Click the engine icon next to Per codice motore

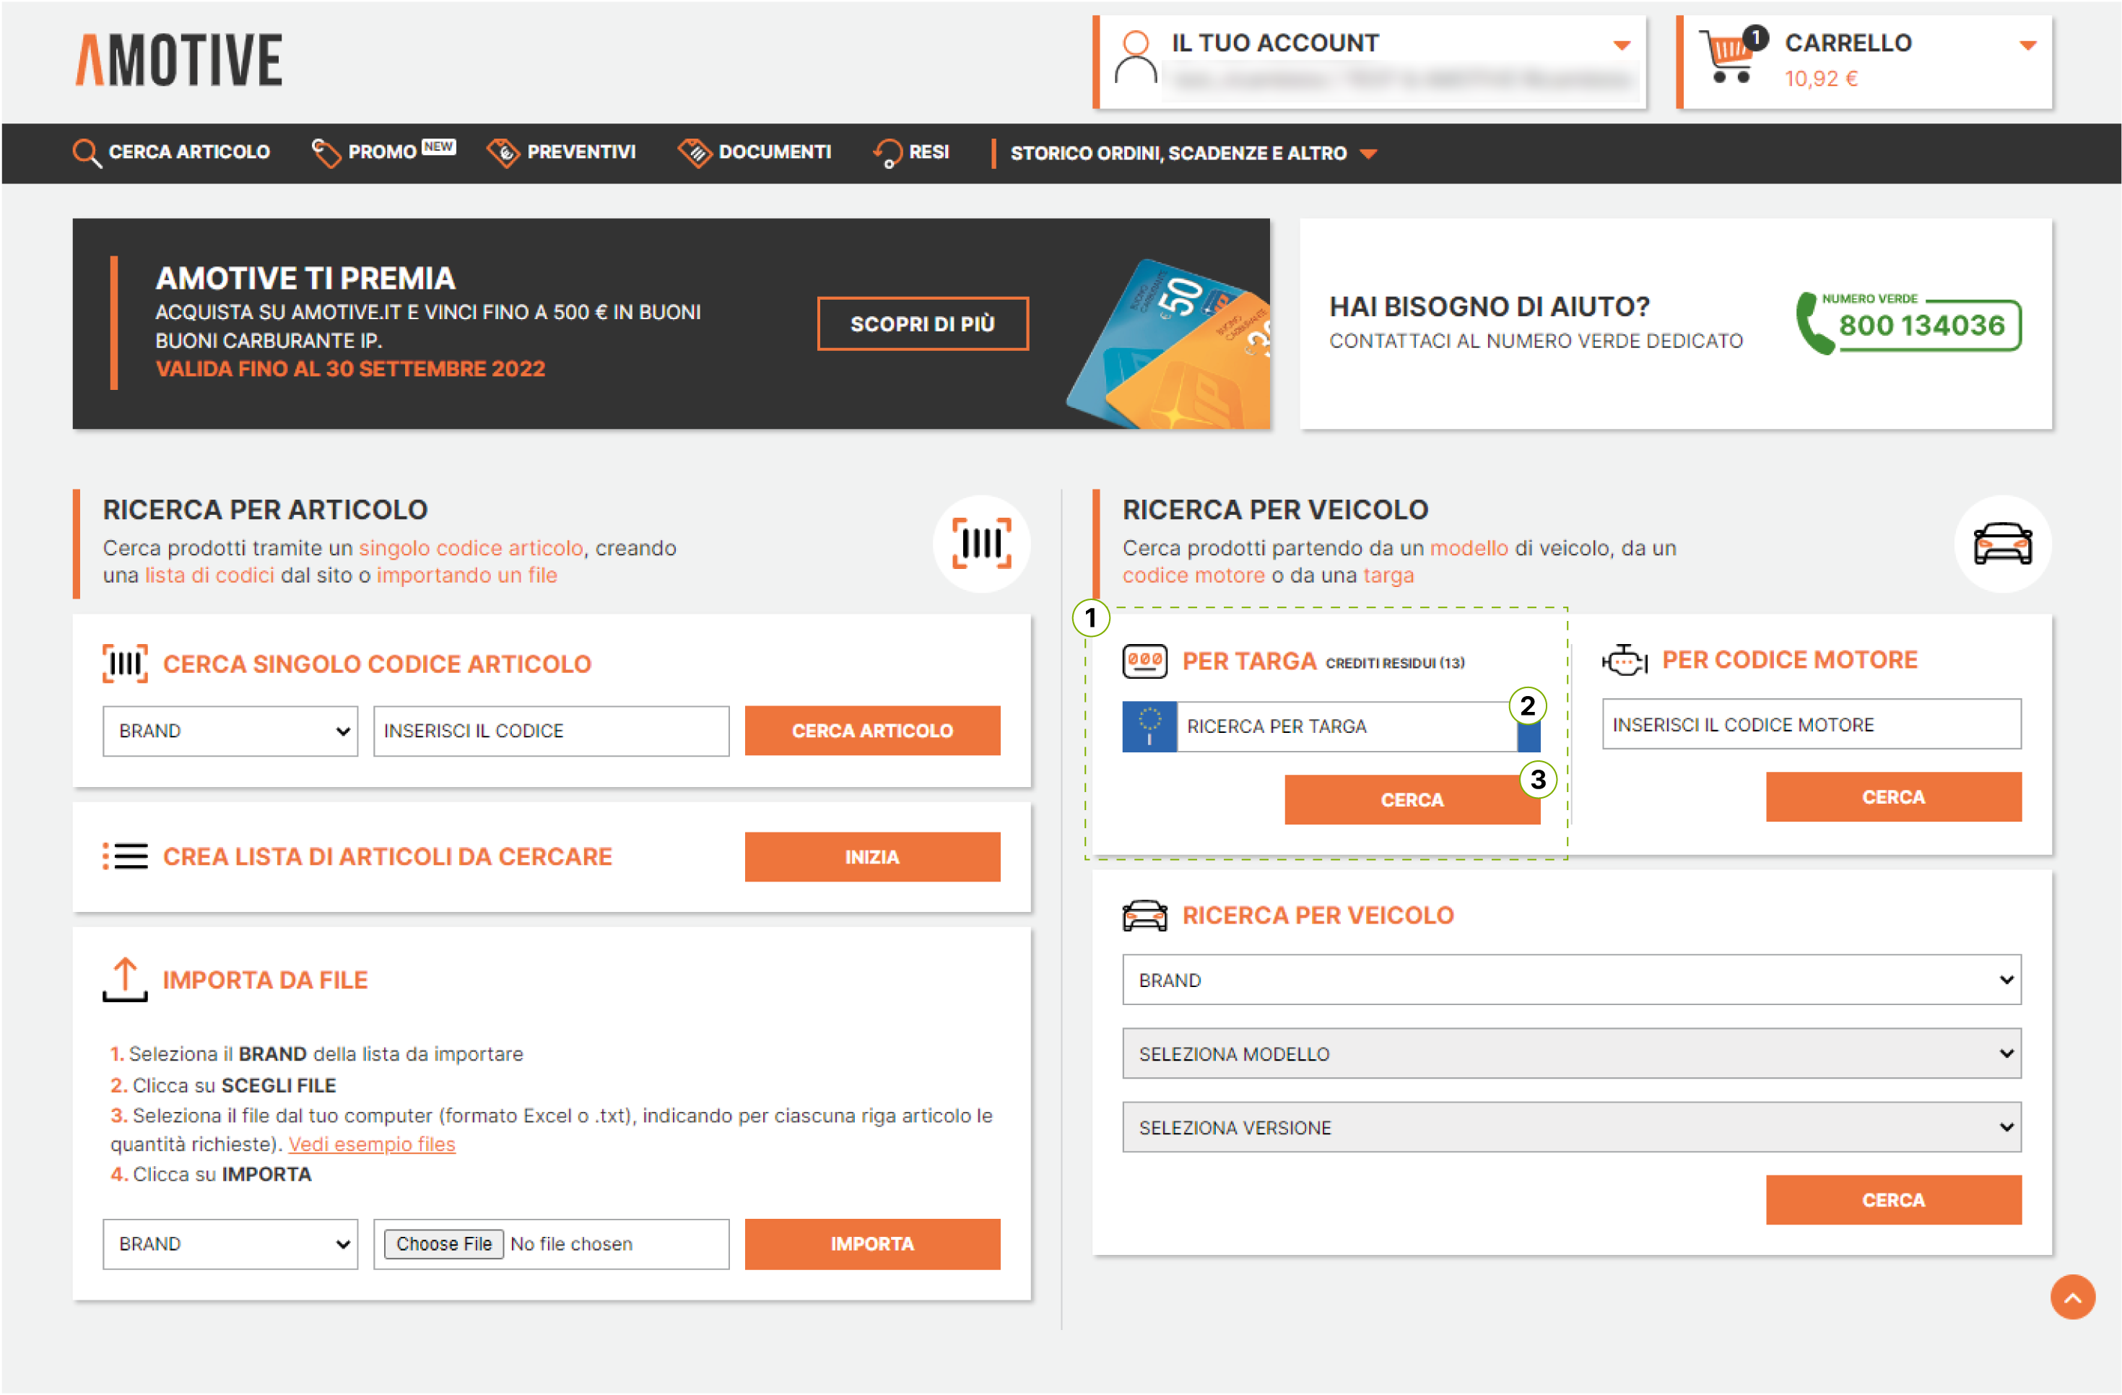click(x=1624, y=660)
